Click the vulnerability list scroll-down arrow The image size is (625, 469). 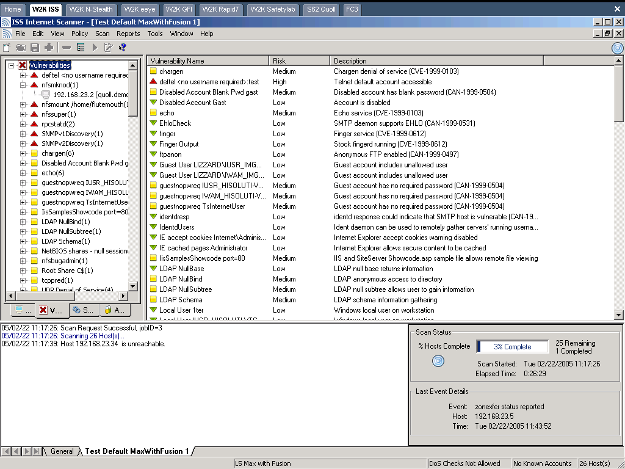[x=619, y=314]
